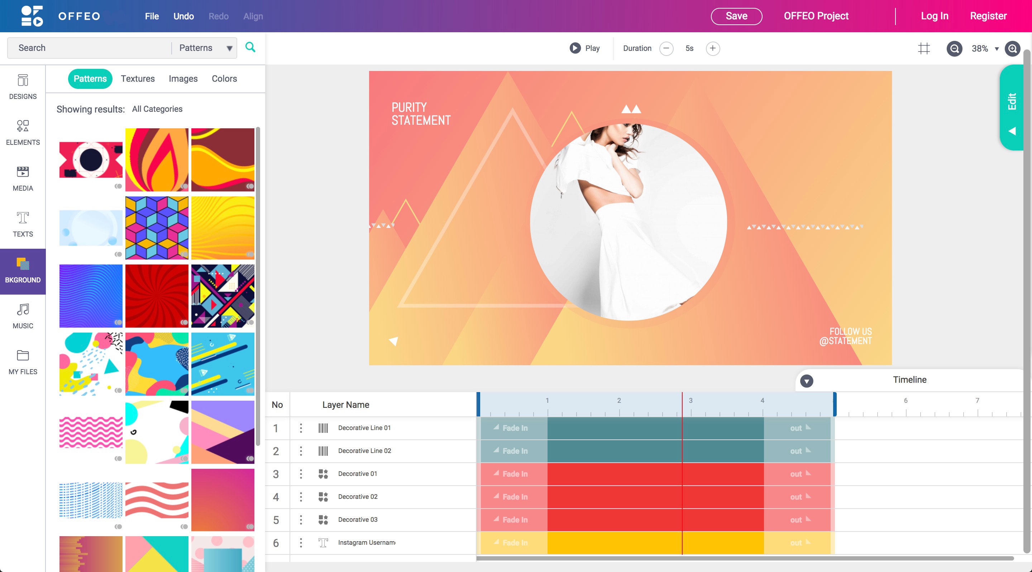The width and height of the screenshot is (1032, 572).
Task: Open the Elements sidebar panel
Action: [x=23, y=133]
